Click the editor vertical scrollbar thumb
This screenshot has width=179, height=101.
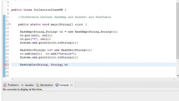pos(178,31)
